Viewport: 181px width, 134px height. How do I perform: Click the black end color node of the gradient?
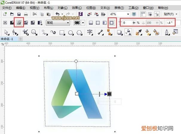coord(109,94)
